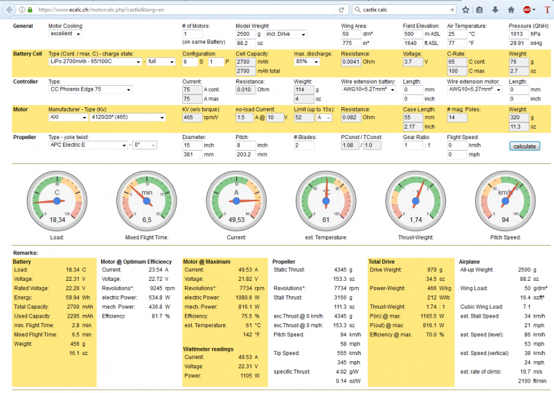554x393 pixels.
Task: Click the reload page icon
Action: click(x=341, y=10)
